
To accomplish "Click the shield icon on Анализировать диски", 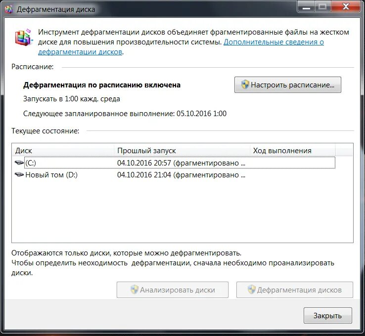I will tap(135, 290).
